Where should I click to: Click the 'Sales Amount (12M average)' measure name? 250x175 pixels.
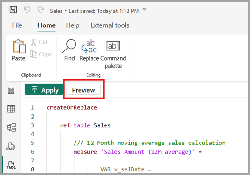coord(148,152)
